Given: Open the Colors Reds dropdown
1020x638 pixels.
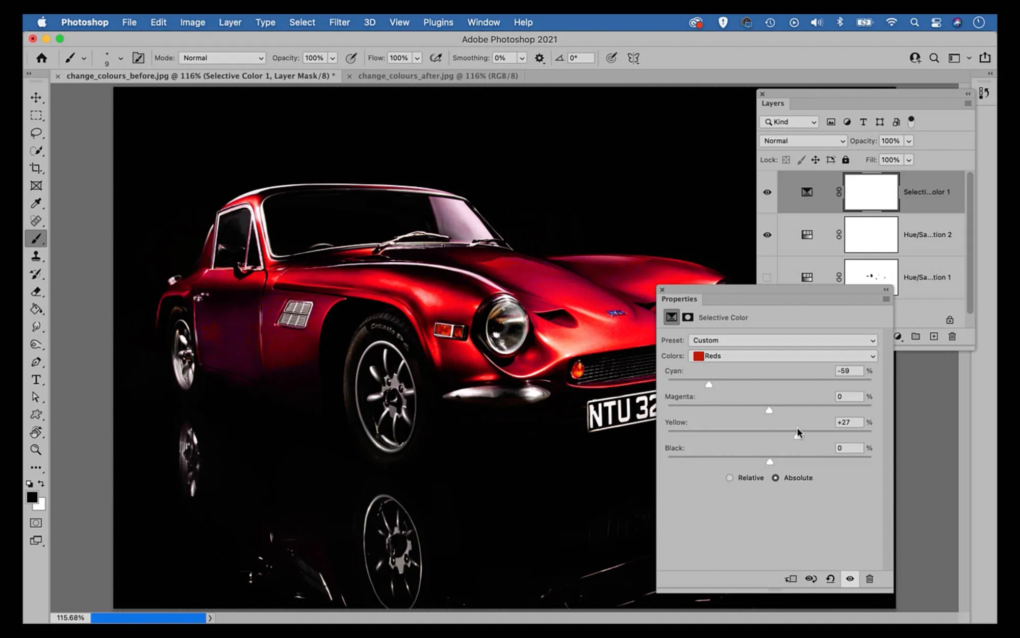Looking at the screenshot, I should pyautogui.click(x=783, y=356).
